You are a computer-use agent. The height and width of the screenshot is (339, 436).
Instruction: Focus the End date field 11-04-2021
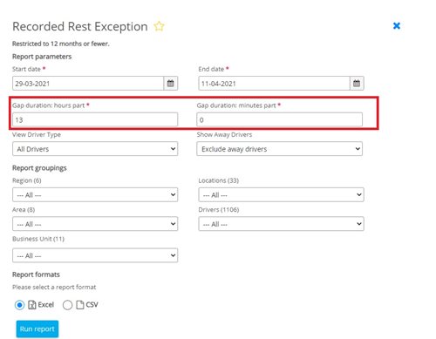click(x=274, y=84)
